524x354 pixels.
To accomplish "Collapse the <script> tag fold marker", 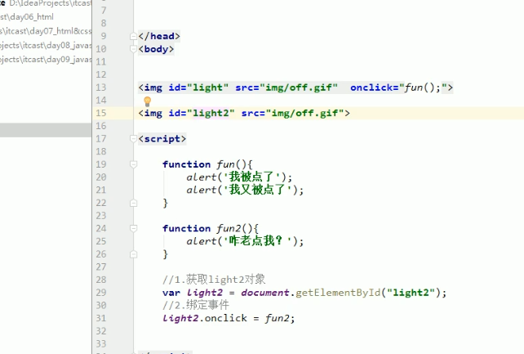I will [x=133, y=139].
